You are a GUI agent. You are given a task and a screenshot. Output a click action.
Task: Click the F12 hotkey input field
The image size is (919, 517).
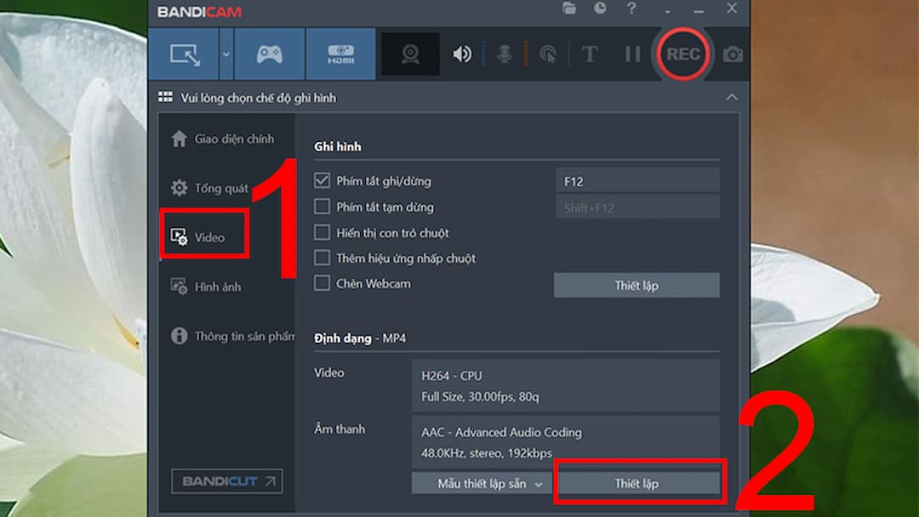[637, 181]
